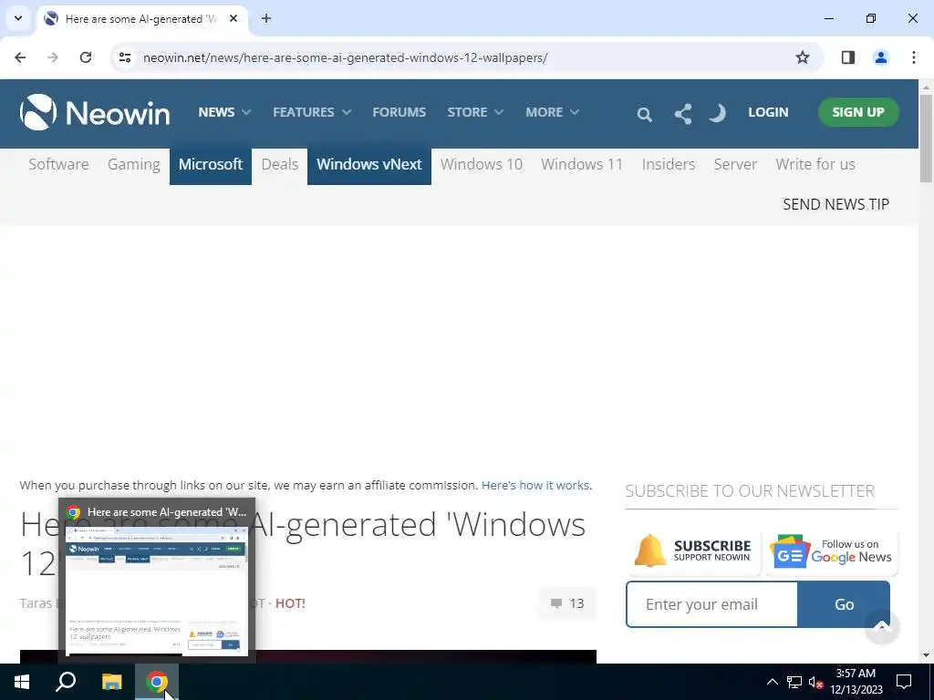The width and height of the screenshot is (934, 700).
Task: Click the browser forward arrow
Action: tap(52, 57)
